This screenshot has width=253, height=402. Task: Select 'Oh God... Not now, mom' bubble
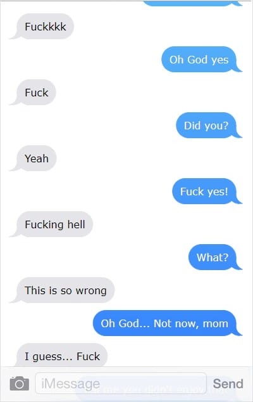click(x=164, y=323)
